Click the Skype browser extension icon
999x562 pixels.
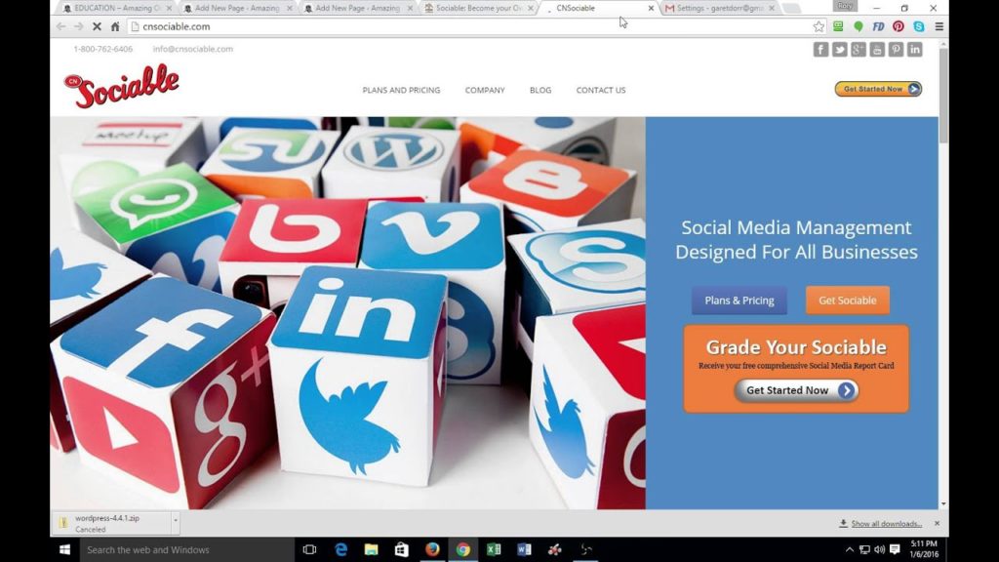point(919,26)
